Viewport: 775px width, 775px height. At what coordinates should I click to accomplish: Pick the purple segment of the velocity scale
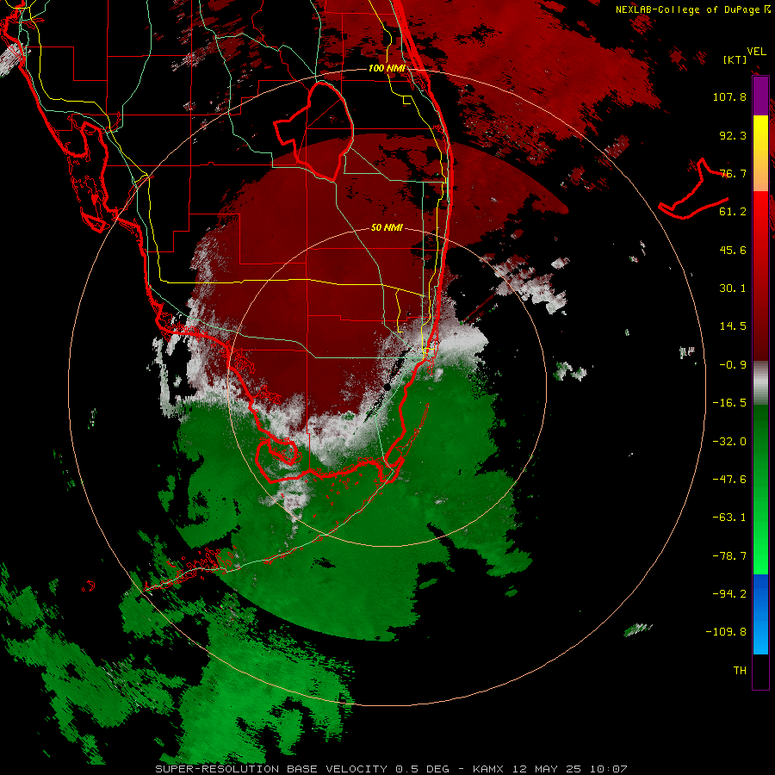click(760, 96)
